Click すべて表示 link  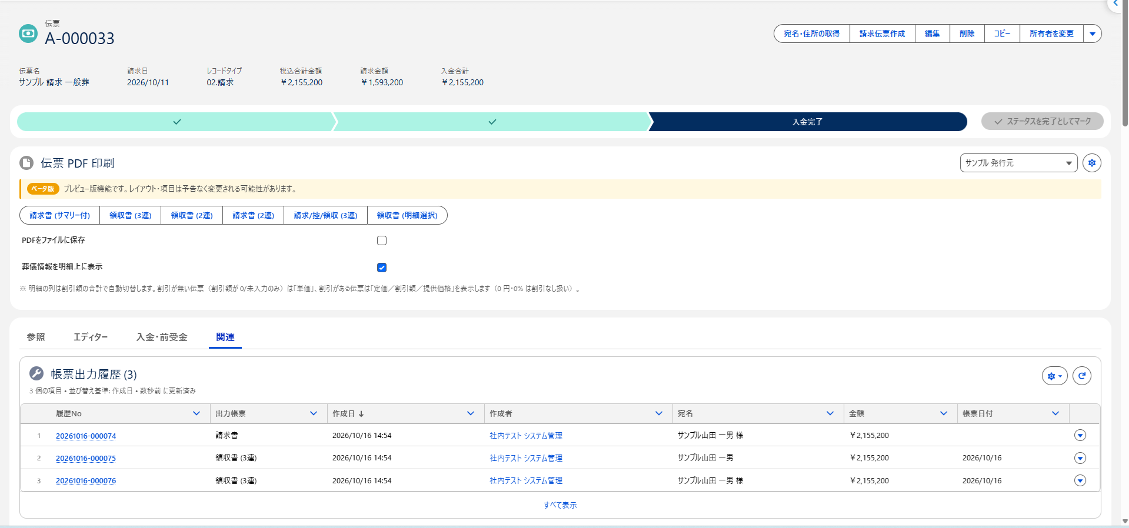coord(560,505)
